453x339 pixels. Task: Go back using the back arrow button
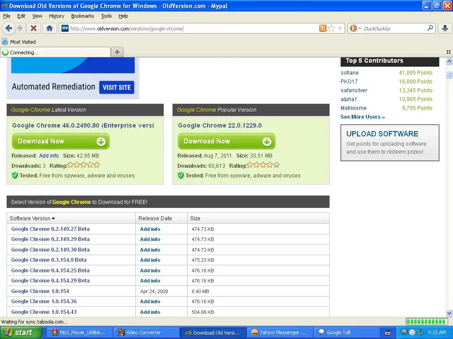8,28
